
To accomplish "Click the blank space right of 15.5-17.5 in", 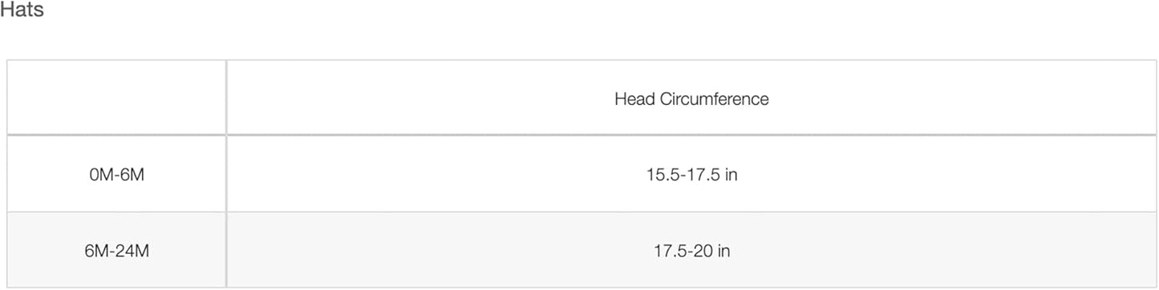I will click(946, 174).
